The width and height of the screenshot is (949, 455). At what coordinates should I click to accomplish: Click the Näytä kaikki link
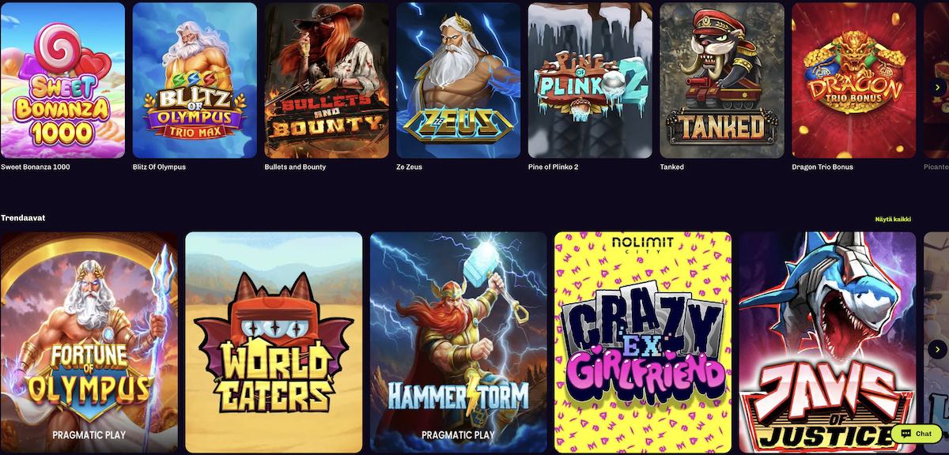[892, 219]
